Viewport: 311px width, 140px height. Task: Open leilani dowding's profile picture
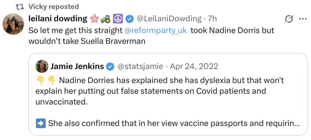click(13, 24)
